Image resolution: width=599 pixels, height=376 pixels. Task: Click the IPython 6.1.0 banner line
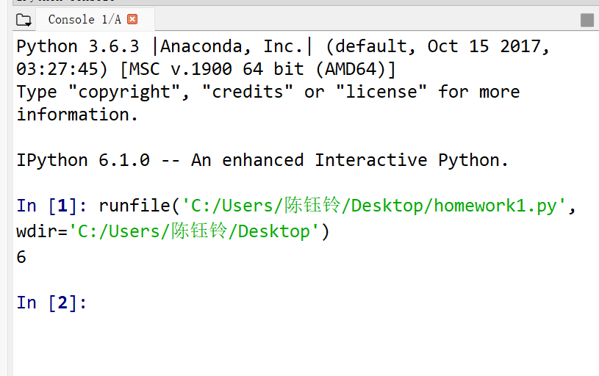262,160
